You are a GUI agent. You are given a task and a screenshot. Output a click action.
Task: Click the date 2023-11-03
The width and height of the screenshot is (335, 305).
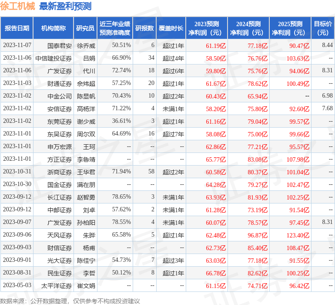(x=17, y=83)
